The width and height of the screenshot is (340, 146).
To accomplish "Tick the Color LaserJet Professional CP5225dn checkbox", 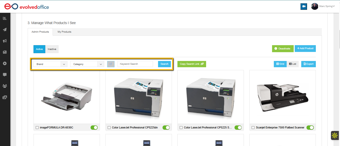I will tap(109, 128).
